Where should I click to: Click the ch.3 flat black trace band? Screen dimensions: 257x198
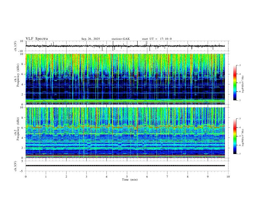(x=125, y=166)
